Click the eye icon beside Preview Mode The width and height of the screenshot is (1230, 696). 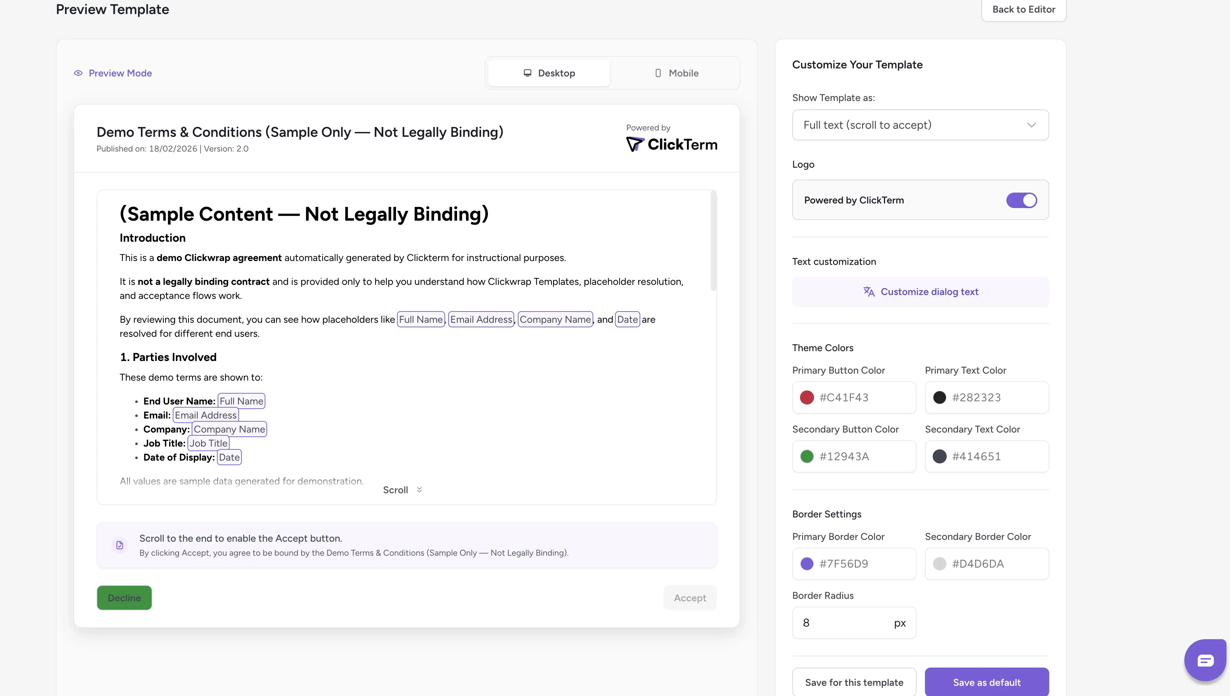click(x=78, y=73)
